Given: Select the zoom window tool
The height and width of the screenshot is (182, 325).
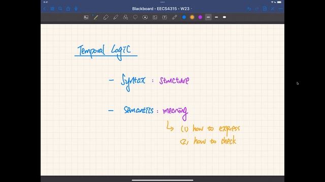Looking at the screenshot, I should (86, 17).
